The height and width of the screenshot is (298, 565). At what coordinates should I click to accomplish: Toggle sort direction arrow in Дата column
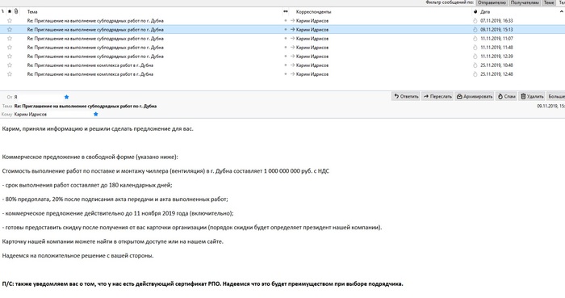(562, 11)
